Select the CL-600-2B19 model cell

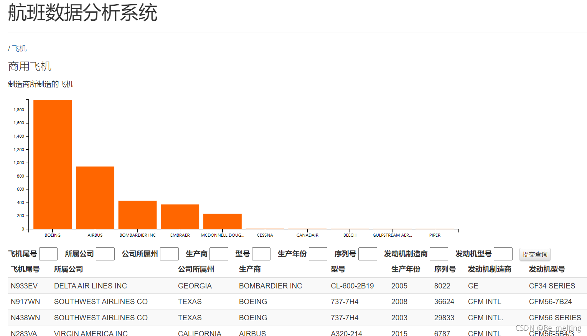(352, 286)
